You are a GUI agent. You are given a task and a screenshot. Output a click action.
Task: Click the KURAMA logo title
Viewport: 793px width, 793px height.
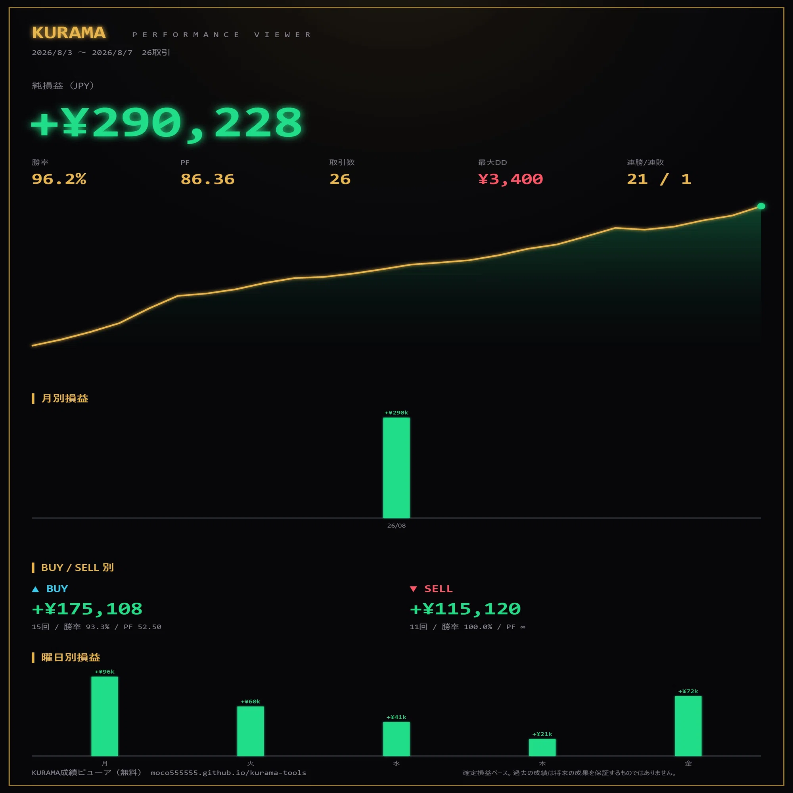click(x=69, y=33)
